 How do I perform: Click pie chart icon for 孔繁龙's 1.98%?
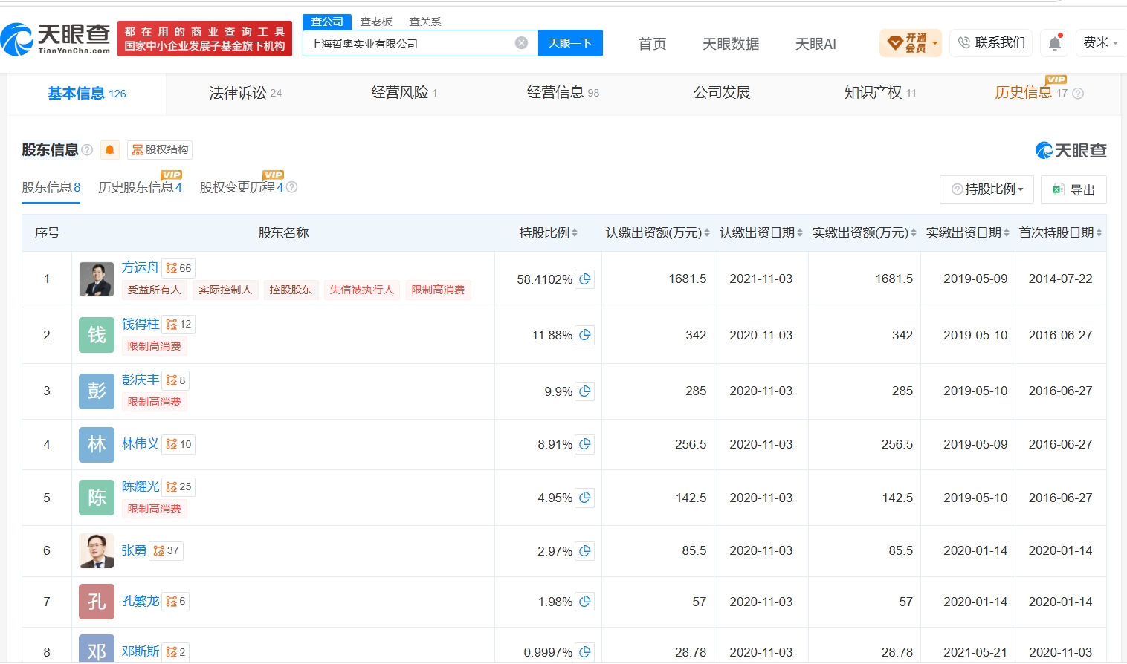coord(585,602)
